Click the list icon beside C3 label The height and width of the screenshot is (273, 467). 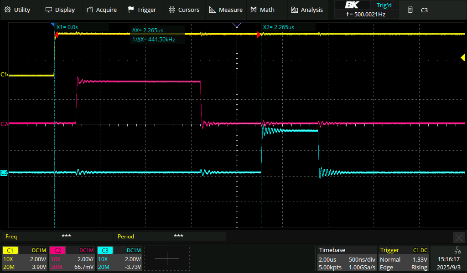click(410, 10)
